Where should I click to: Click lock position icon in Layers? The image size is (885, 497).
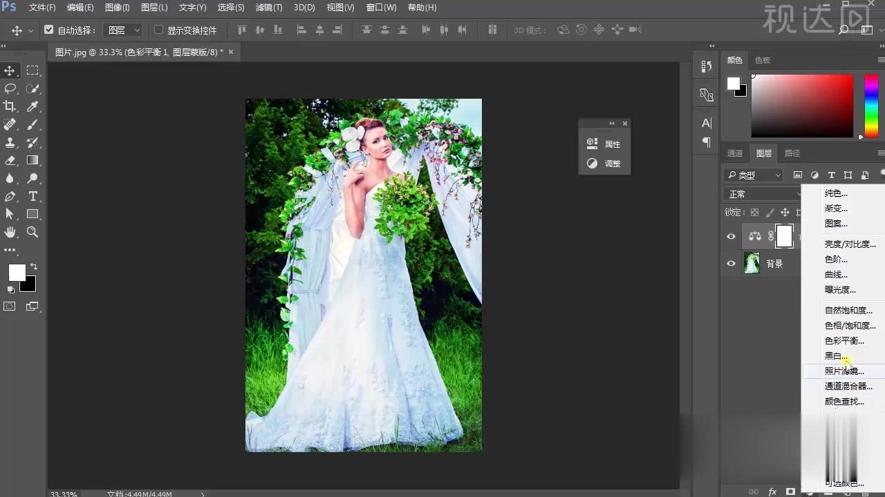click(x=785, y=213)
